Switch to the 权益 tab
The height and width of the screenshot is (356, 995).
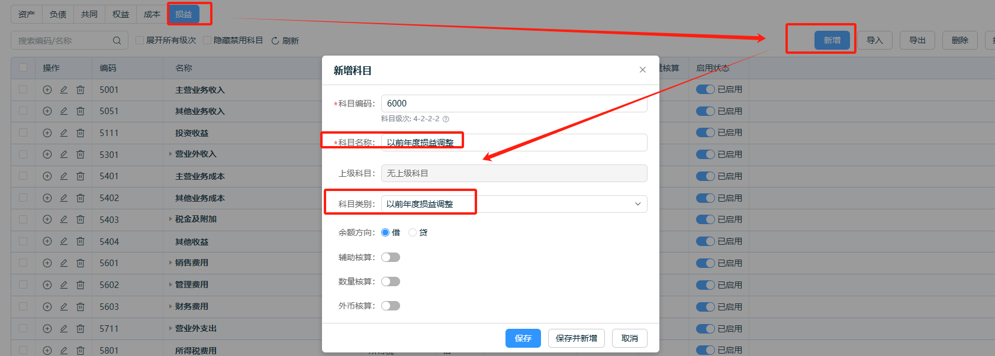pyautogui.click(x=121, y=14)
